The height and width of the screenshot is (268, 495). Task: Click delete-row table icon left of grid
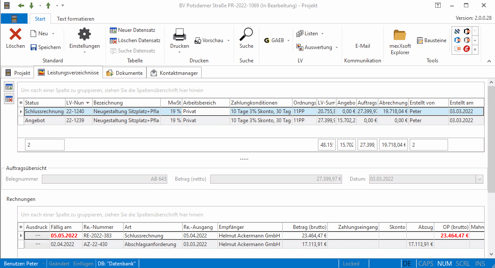[9, 99]
